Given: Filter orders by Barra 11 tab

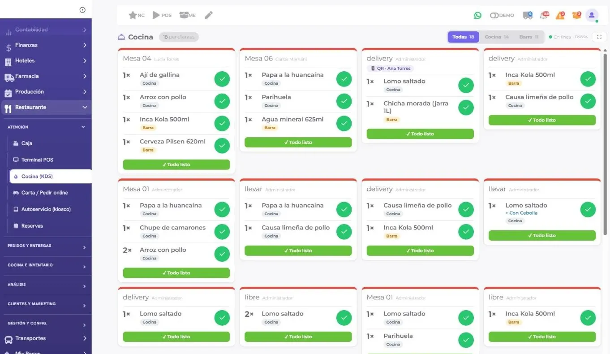Looking at the screenshot, I should (529, 37).
